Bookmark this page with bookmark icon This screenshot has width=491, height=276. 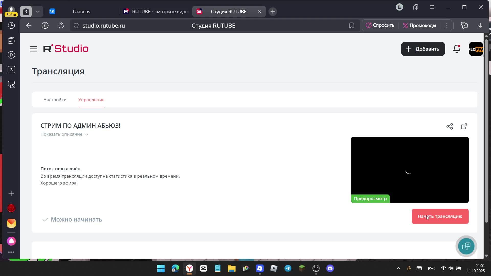coord(352,26)
